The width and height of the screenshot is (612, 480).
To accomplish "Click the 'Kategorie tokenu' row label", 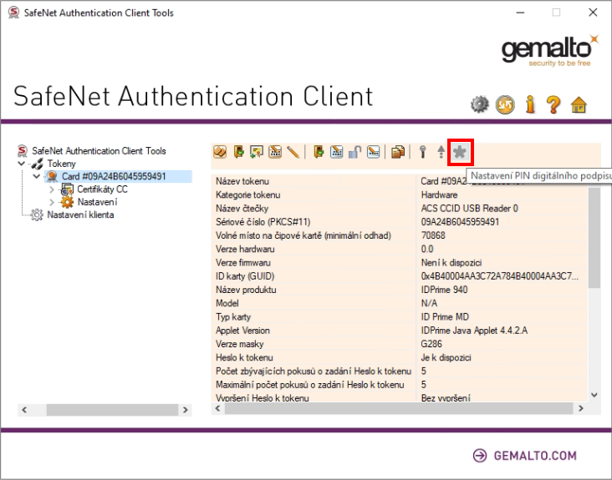I will 247,195.
